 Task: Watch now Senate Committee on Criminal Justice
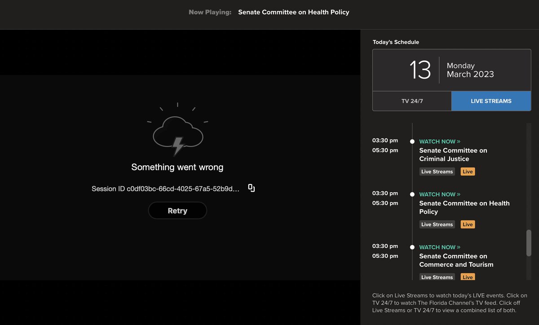(x=440, y=141)
